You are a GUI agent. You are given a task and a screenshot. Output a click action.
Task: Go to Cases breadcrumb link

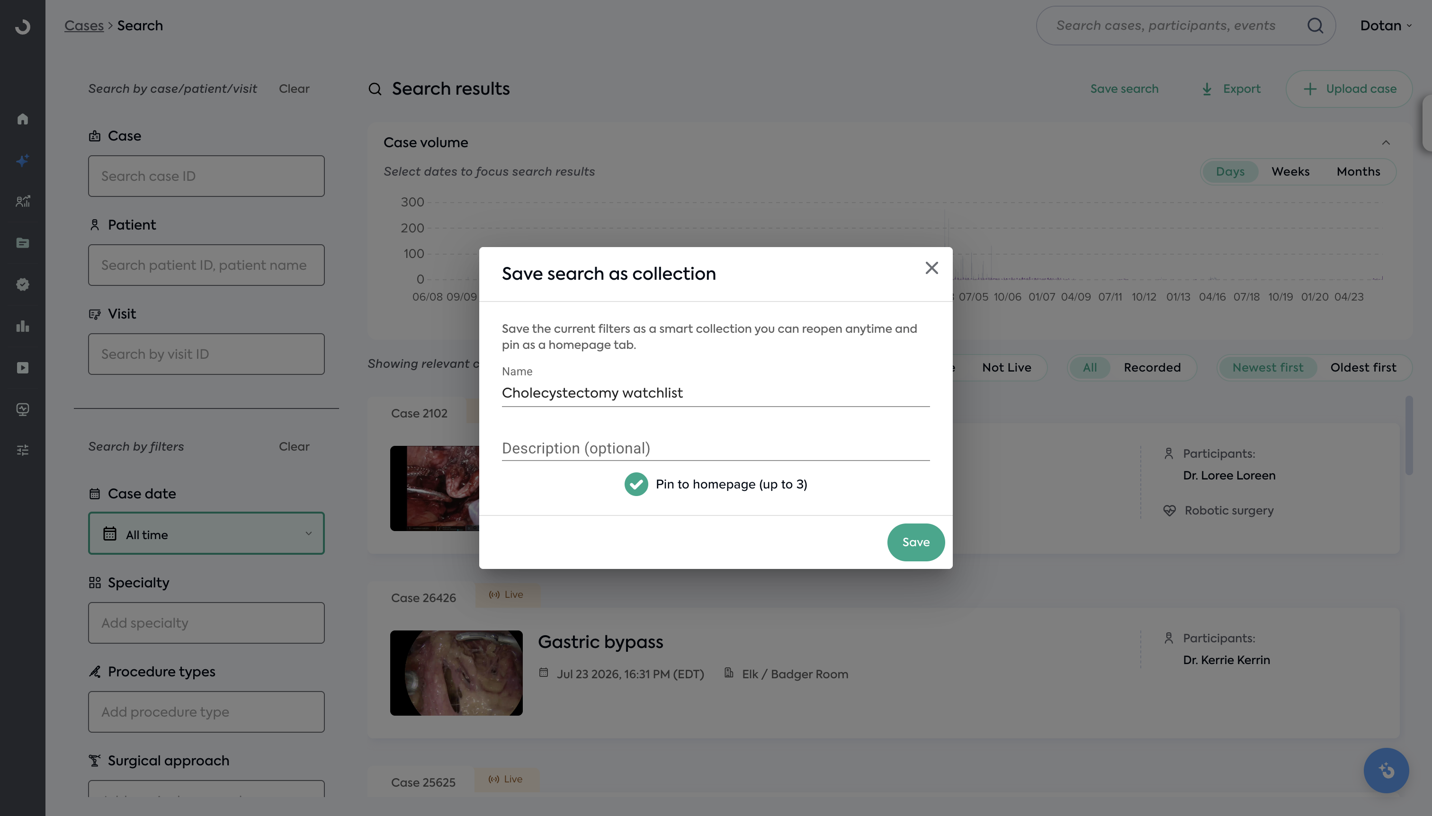(84, 26)
